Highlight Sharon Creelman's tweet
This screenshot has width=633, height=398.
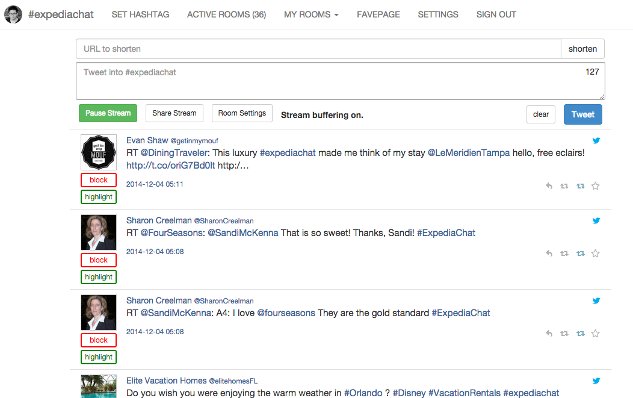point(98,277)
